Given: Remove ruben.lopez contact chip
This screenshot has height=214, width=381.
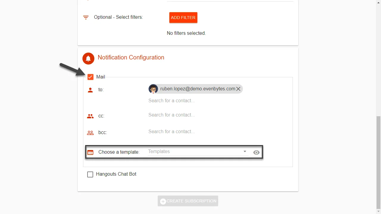Looking at the screenshot, I should pyautogui.click(x=238, y=89).
